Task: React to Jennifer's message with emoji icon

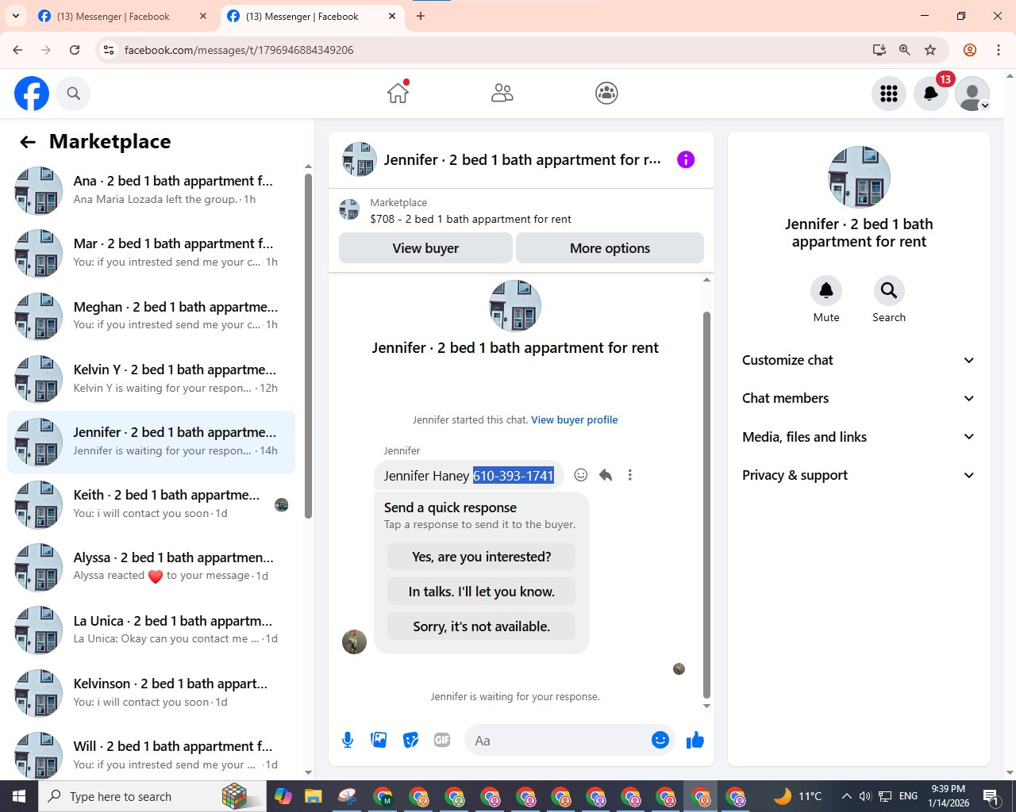Action: click(581, 475)
